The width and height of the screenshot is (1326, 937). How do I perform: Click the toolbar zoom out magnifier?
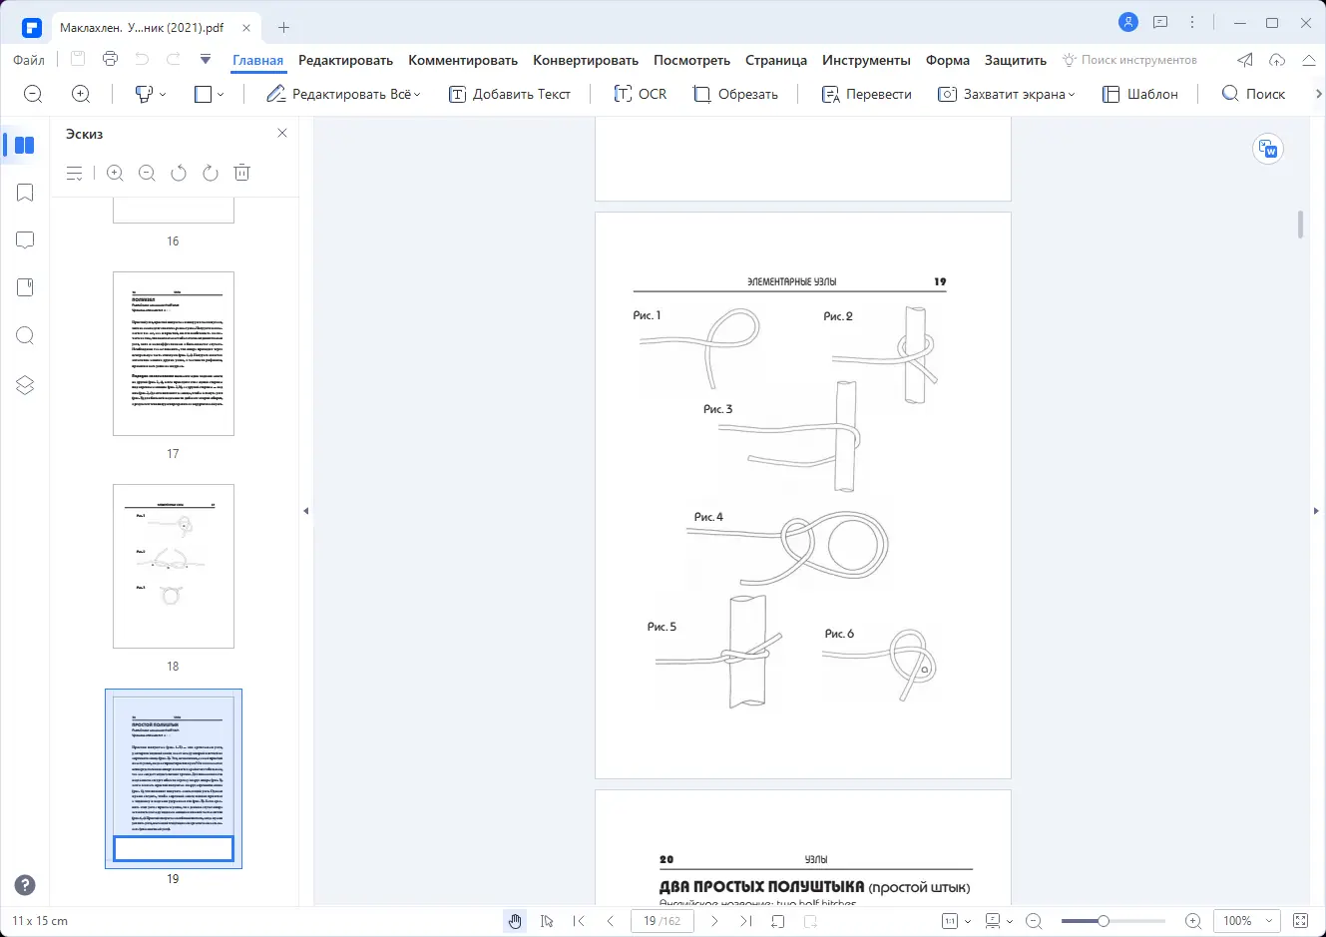coord(33,94)
